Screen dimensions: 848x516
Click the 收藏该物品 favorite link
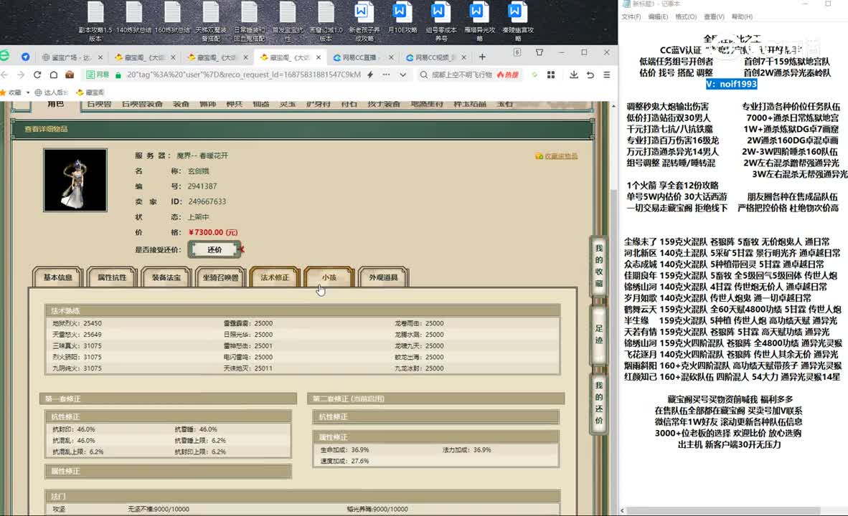tap(557, 156)
